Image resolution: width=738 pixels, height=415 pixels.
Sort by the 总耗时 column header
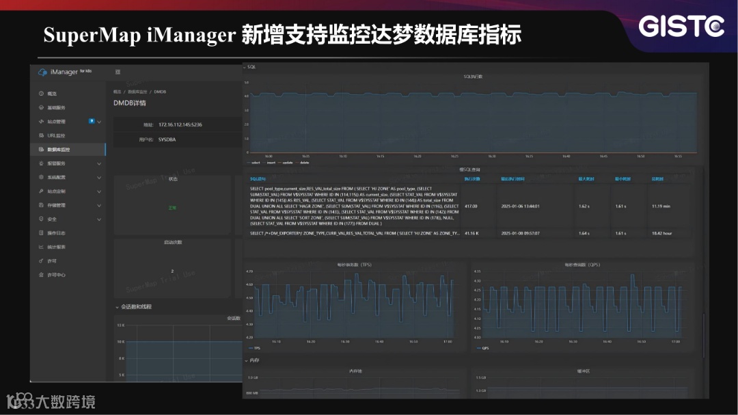tap(657, 179)
